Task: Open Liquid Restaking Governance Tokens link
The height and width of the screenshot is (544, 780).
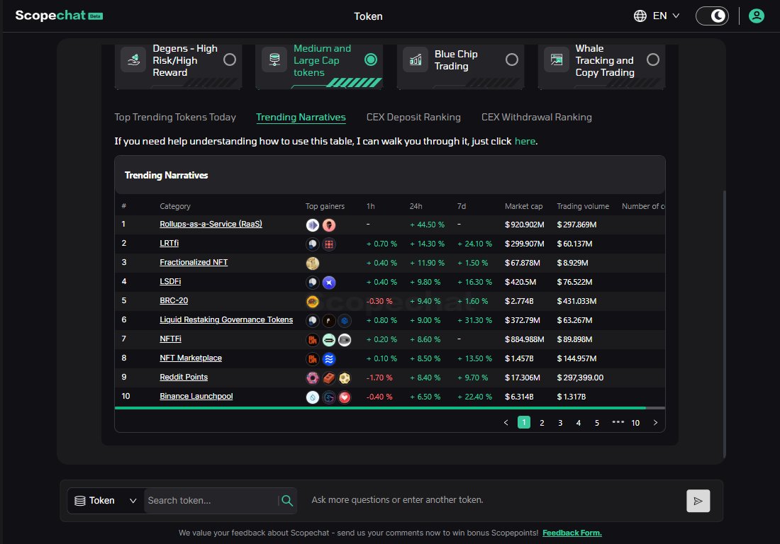Action: pos(225,319)
